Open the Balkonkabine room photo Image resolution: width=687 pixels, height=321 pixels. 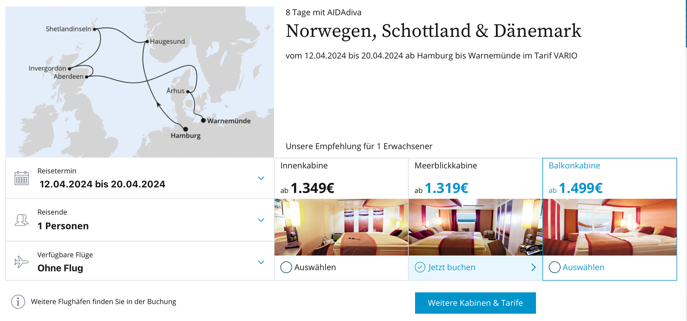click(610, 227)
